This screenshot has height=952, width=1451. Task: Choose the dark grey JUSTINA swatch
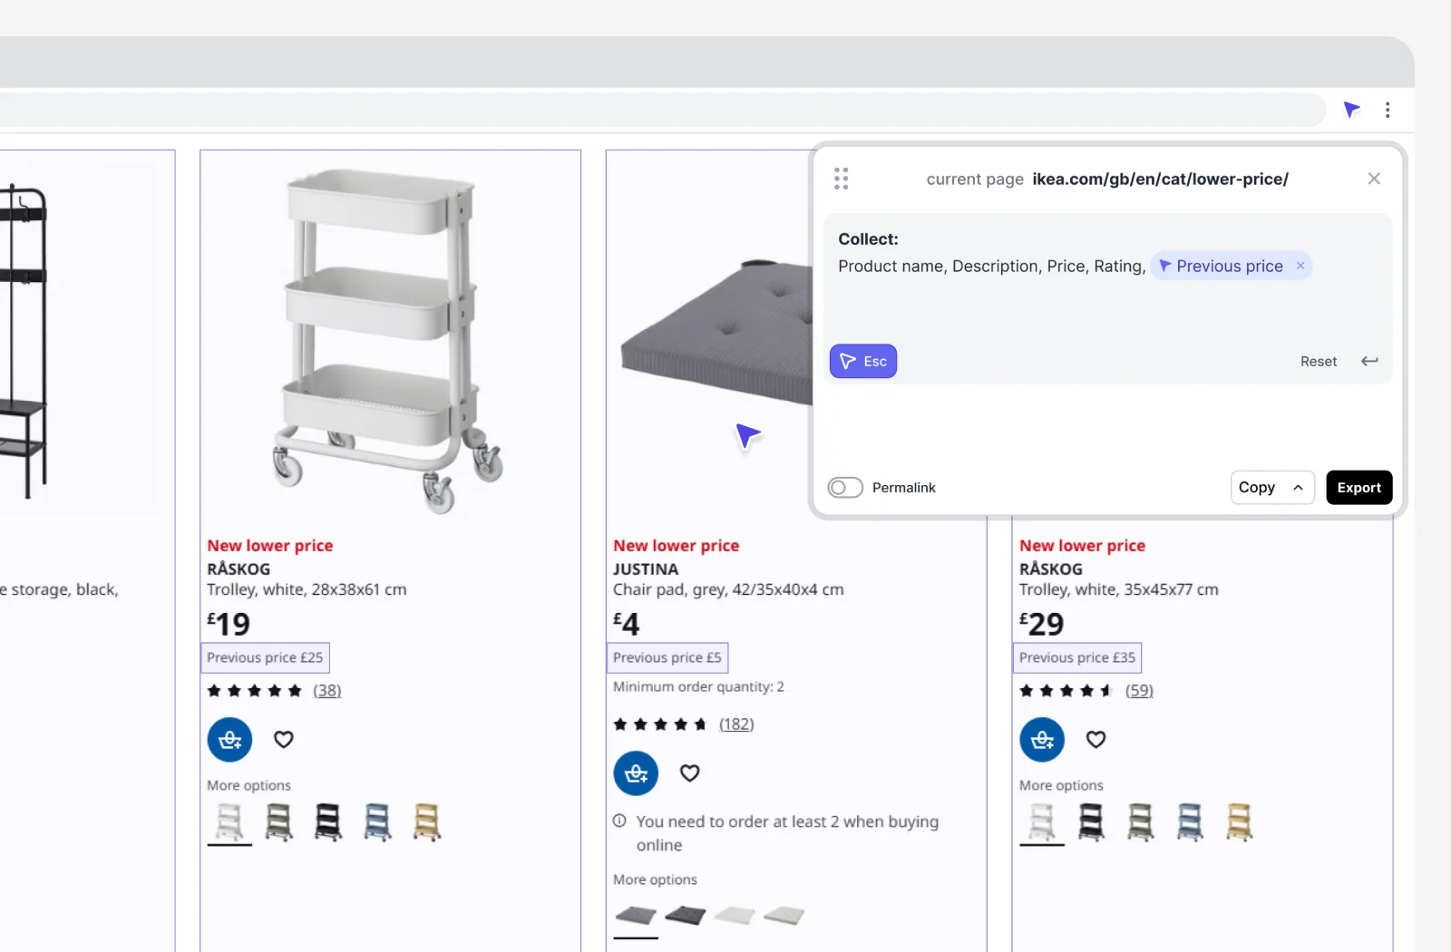coord(685,916)
